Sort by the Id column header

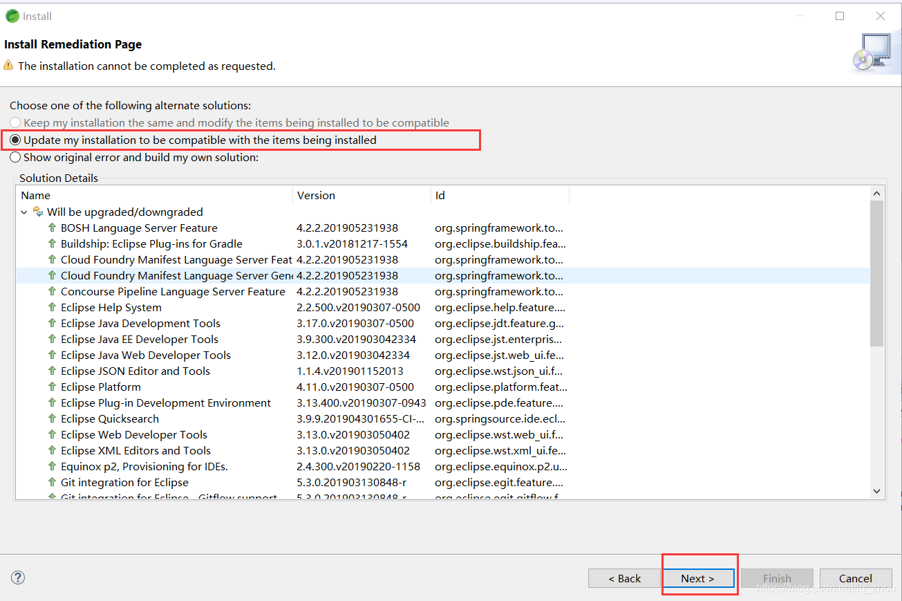[500, 195]
